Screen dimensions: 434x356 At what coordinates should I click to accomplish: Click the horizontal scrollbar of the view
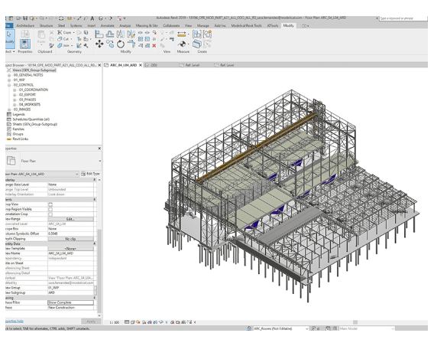[x=355, y=322]
